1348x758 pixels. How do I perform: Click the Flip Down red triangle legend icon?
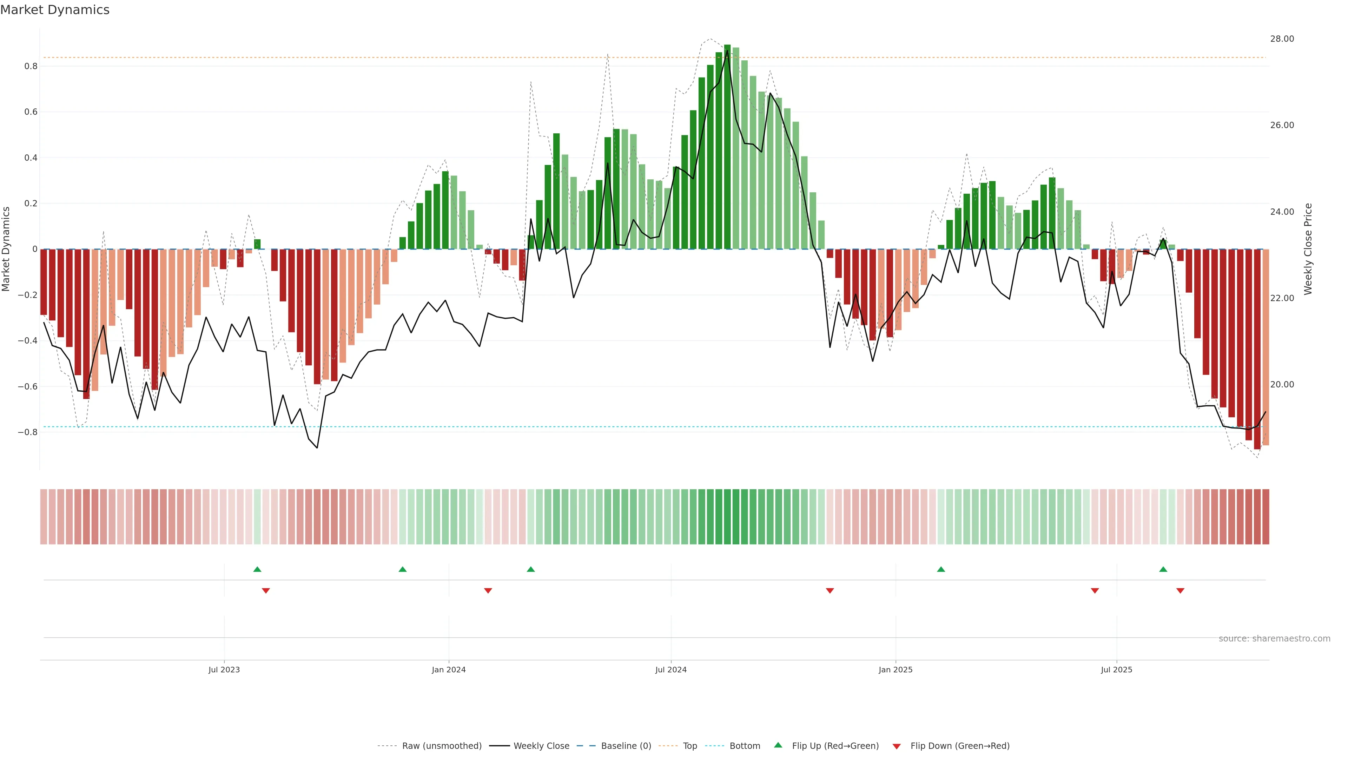tap(897, 746)
